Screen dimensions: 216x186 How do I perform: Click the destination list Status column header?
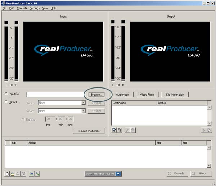pos(182,103)
